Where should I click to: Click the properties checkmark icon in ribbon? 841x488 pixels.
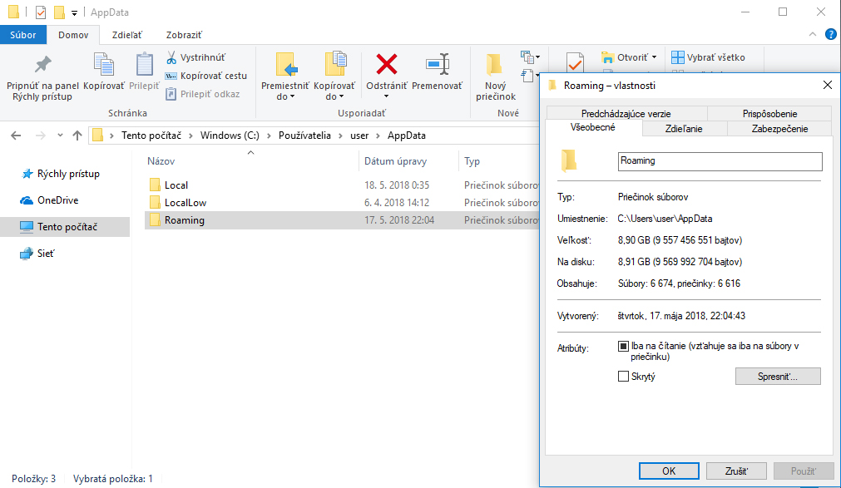coord(575,63)
